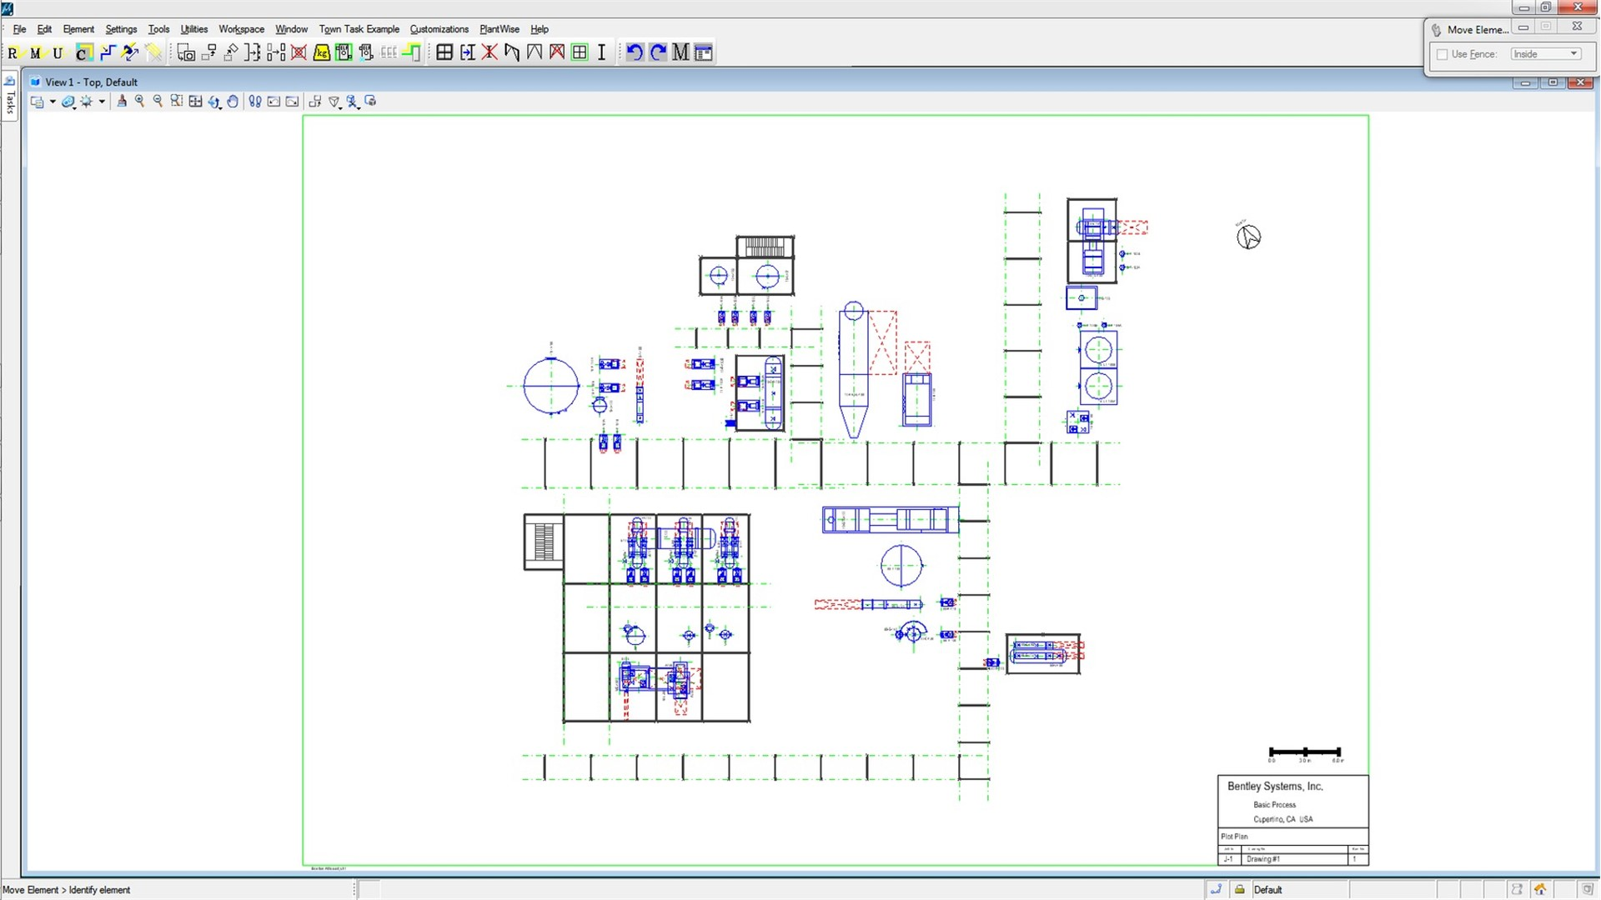Image resolution: width=1601 pixels, height=900 pixels.
Task: Click the home icon in status bar
Action: (1540, 889)
